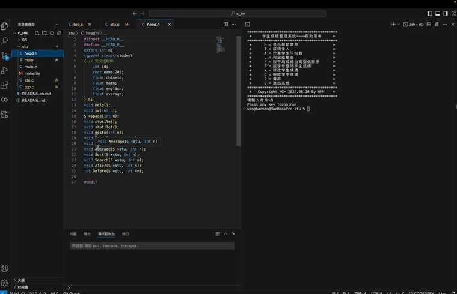457x294 pixels.
Task: Create a new file in C_HN explorer
Action: pos(37,33)
